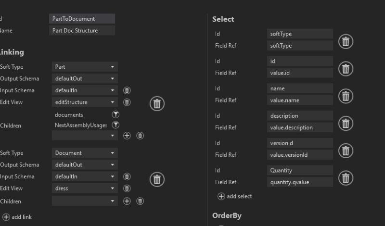This screenshot has height=226, width=385.
Task: Remove the value.description select row
Action: [x=345, y=123]
